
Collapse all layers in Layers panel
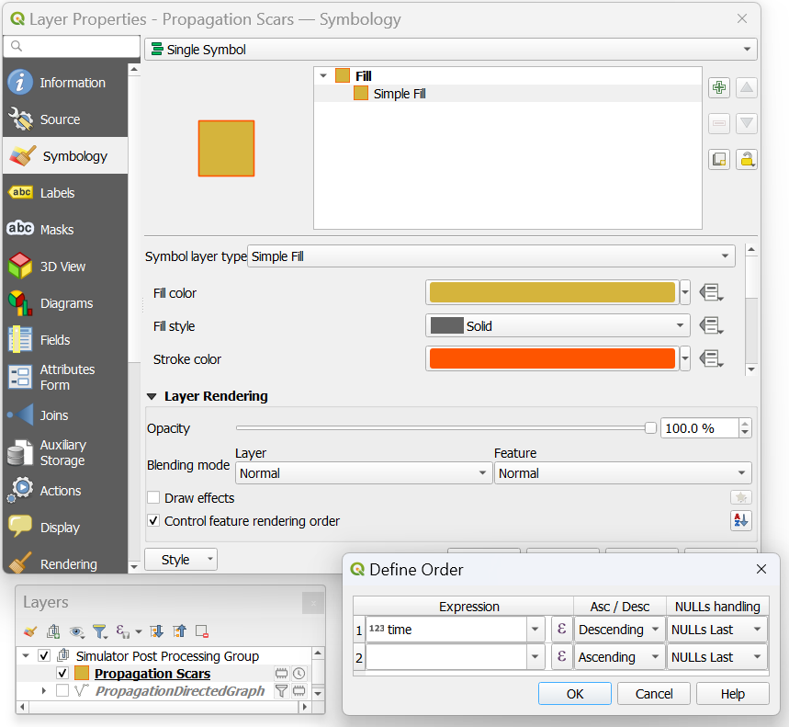pos(180,630)
